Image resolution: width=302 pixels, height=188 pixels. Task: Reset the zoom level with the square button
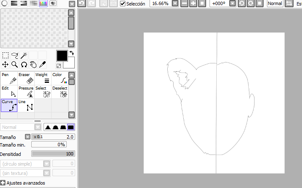[202, 3]
